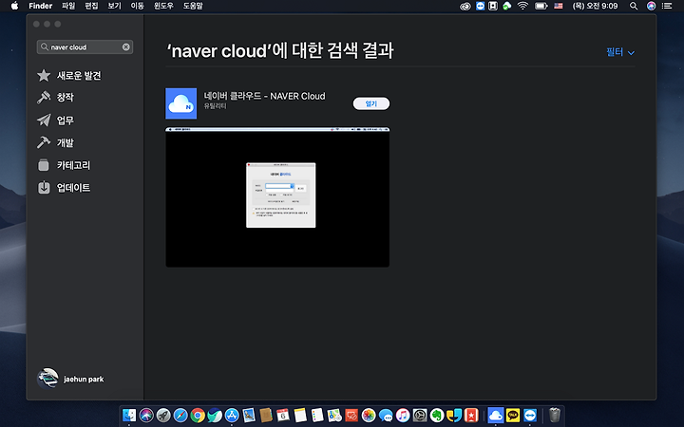684x427 pixels.
Task: Open the 파일 (File) menu
Action: [x=68, y=6]
